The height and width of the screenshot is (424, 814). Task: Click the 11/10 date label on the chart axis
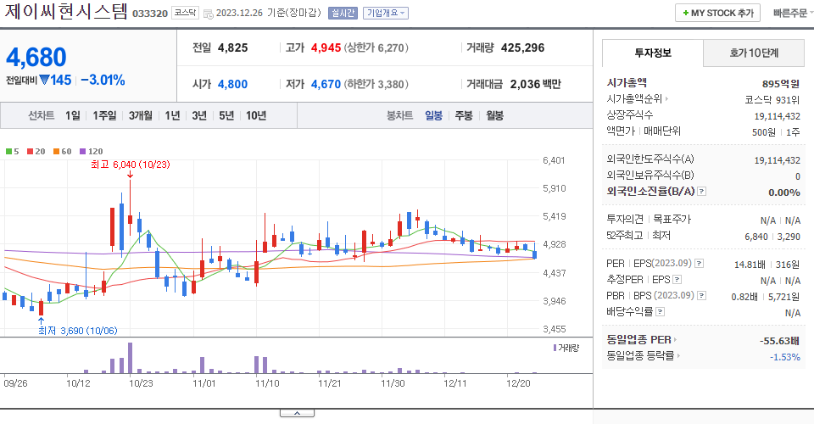pyautogui.click(x=267, y=383)
